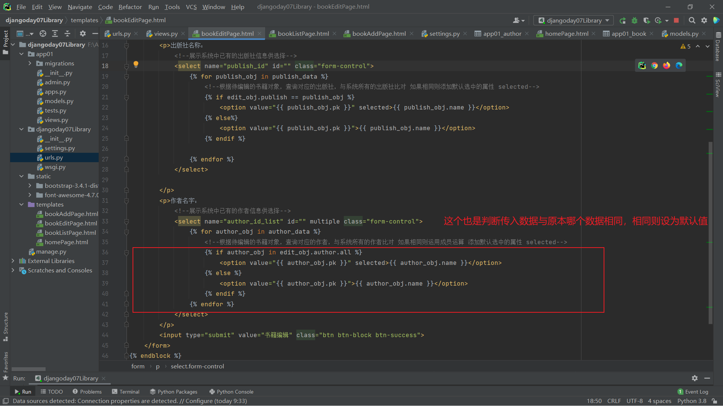Open the Event Log

point(693,392)
